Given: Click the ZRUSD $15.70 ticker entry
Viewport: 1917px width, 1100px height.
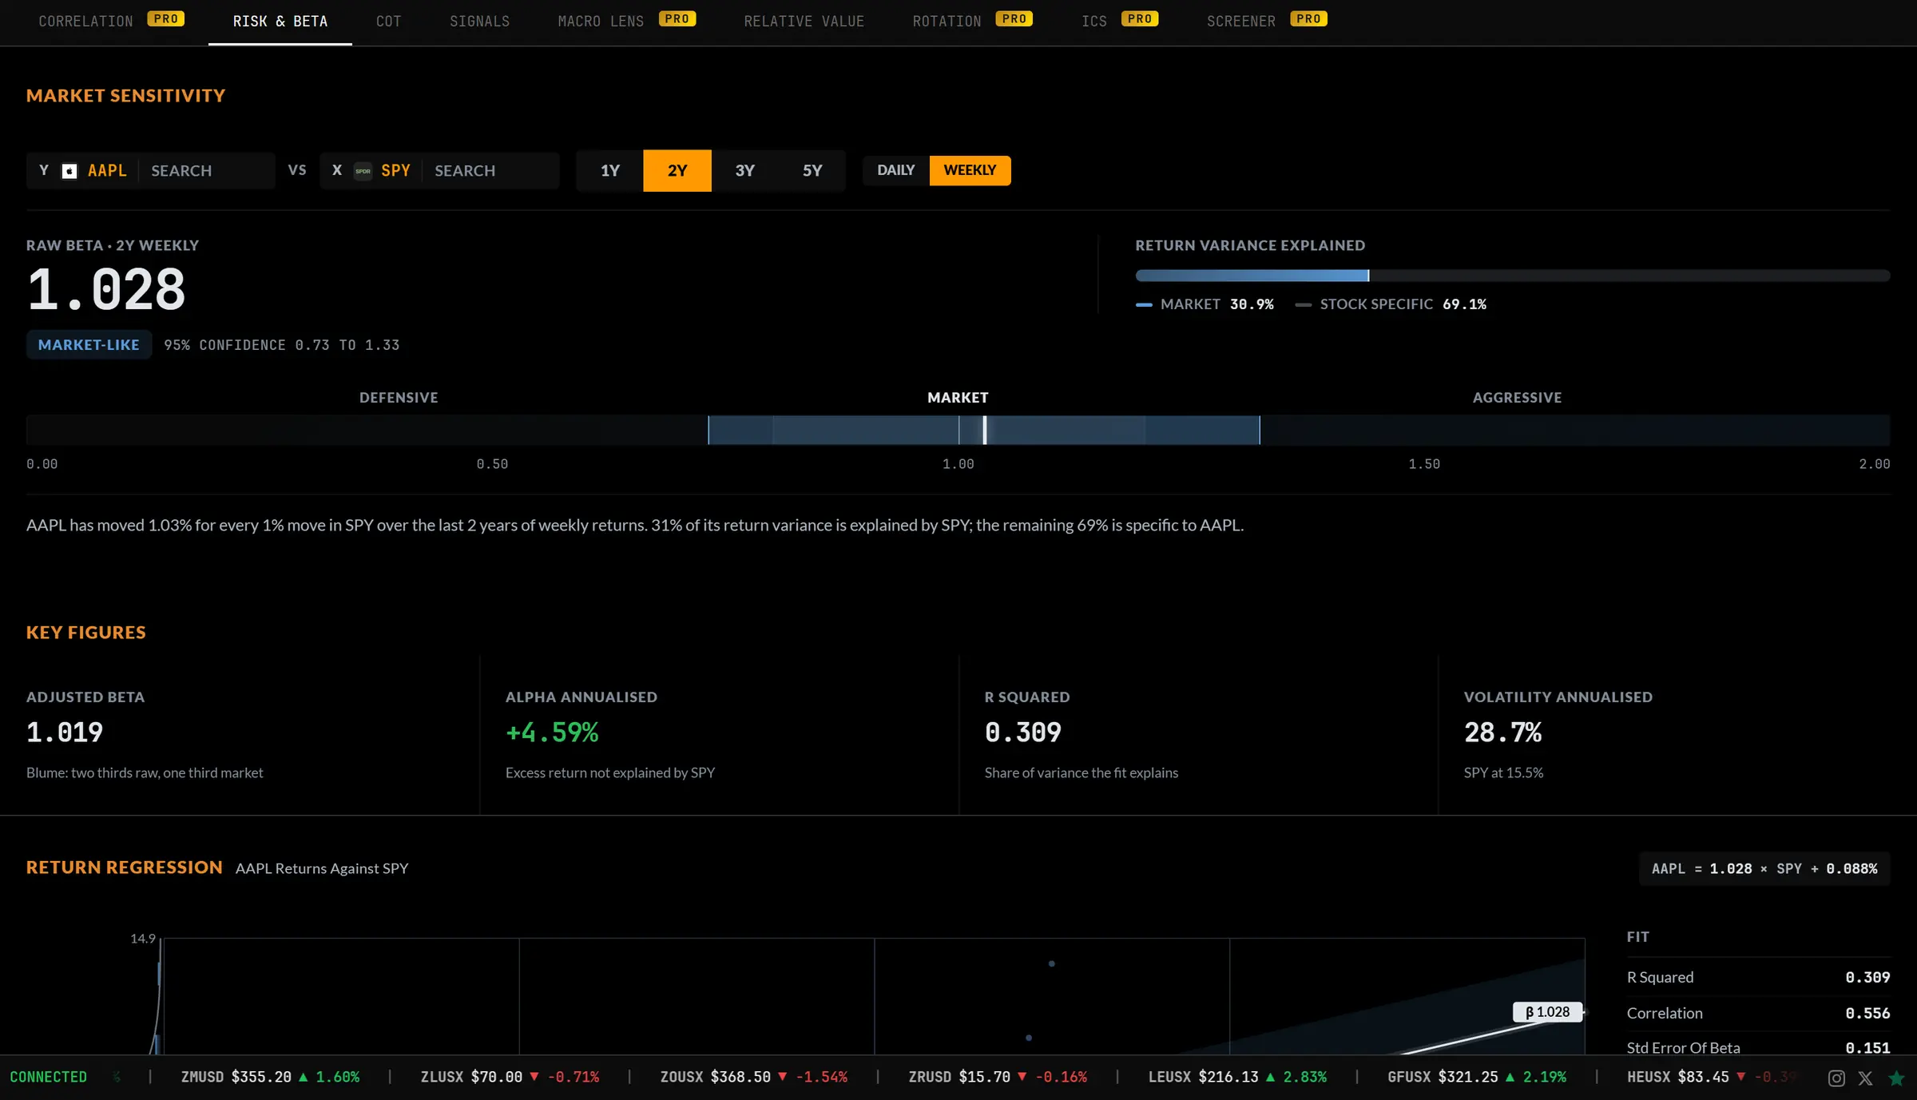Looking at the screenshot, I should click(998, 1078).
